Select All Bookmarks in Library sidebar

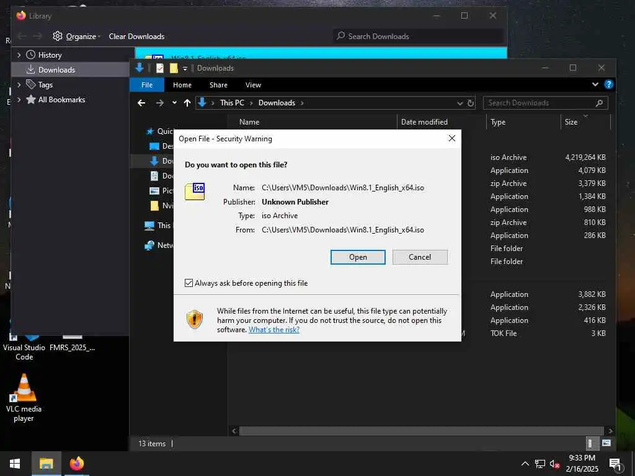click(x=61, y=100)
